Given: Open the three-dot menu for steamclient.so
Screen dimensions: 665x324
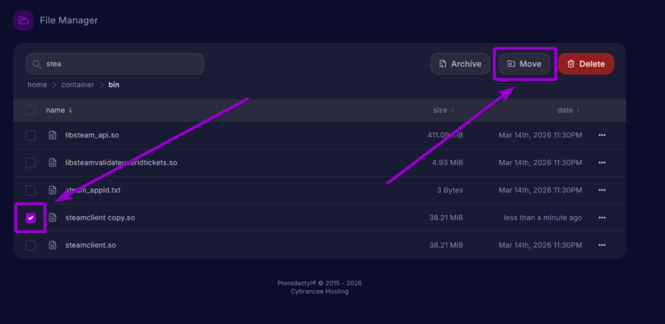Looking at the screenshot, I should (602, 245).
